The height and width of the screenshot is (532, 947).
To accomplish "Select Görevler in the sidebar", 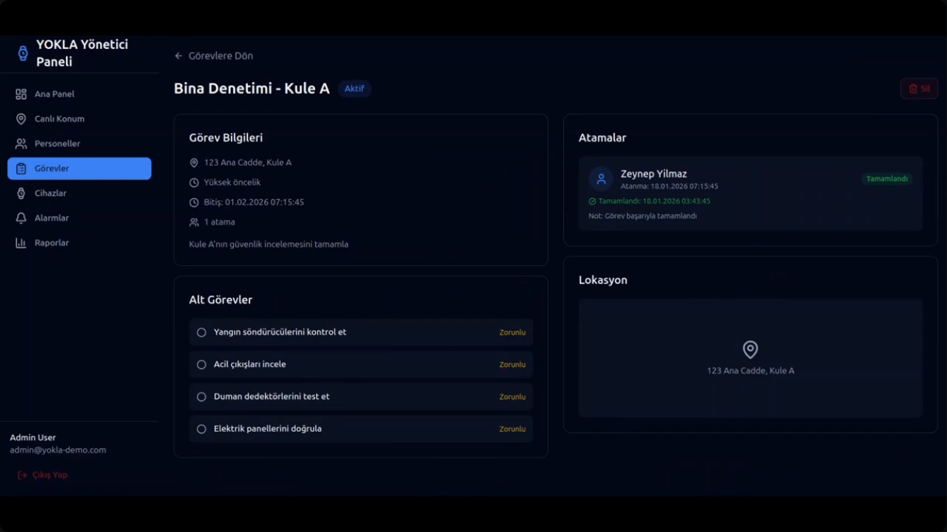I will (x=79, y=168).
